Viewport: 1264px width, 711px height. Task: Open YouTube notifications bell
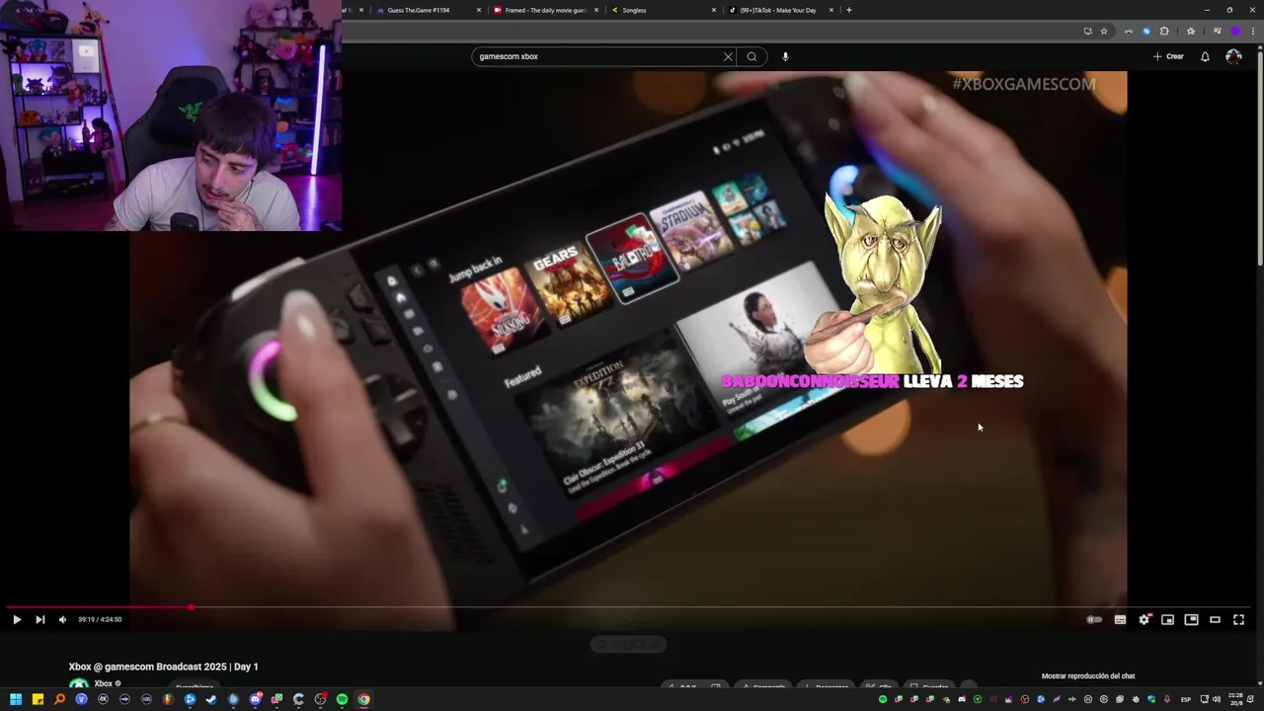coord(1205,56)
